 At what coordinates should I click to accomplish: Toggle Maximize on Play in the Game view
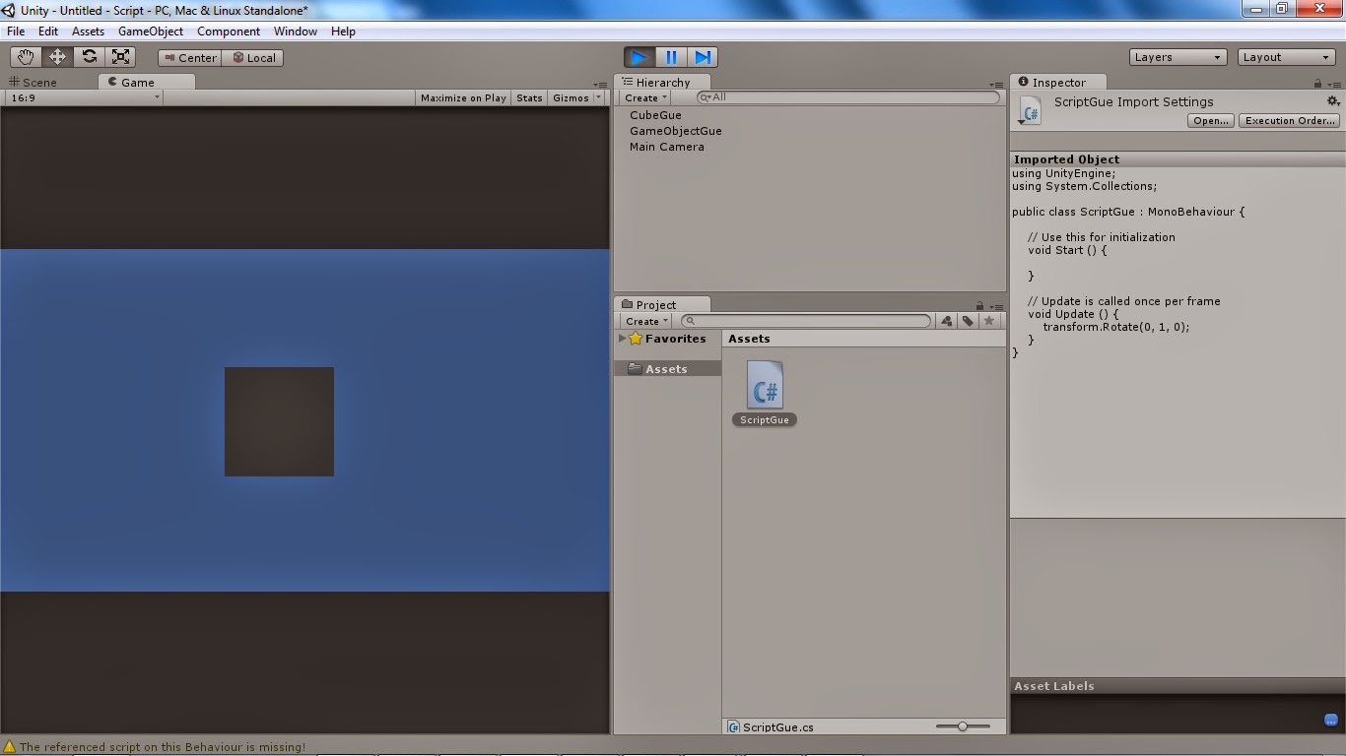pyautogui.click(x=463, y=97)
